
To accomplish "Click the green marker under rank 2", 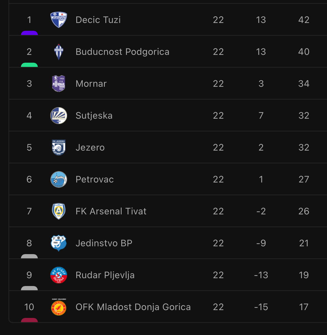I will pyautogui.click(x=29, y=65).
